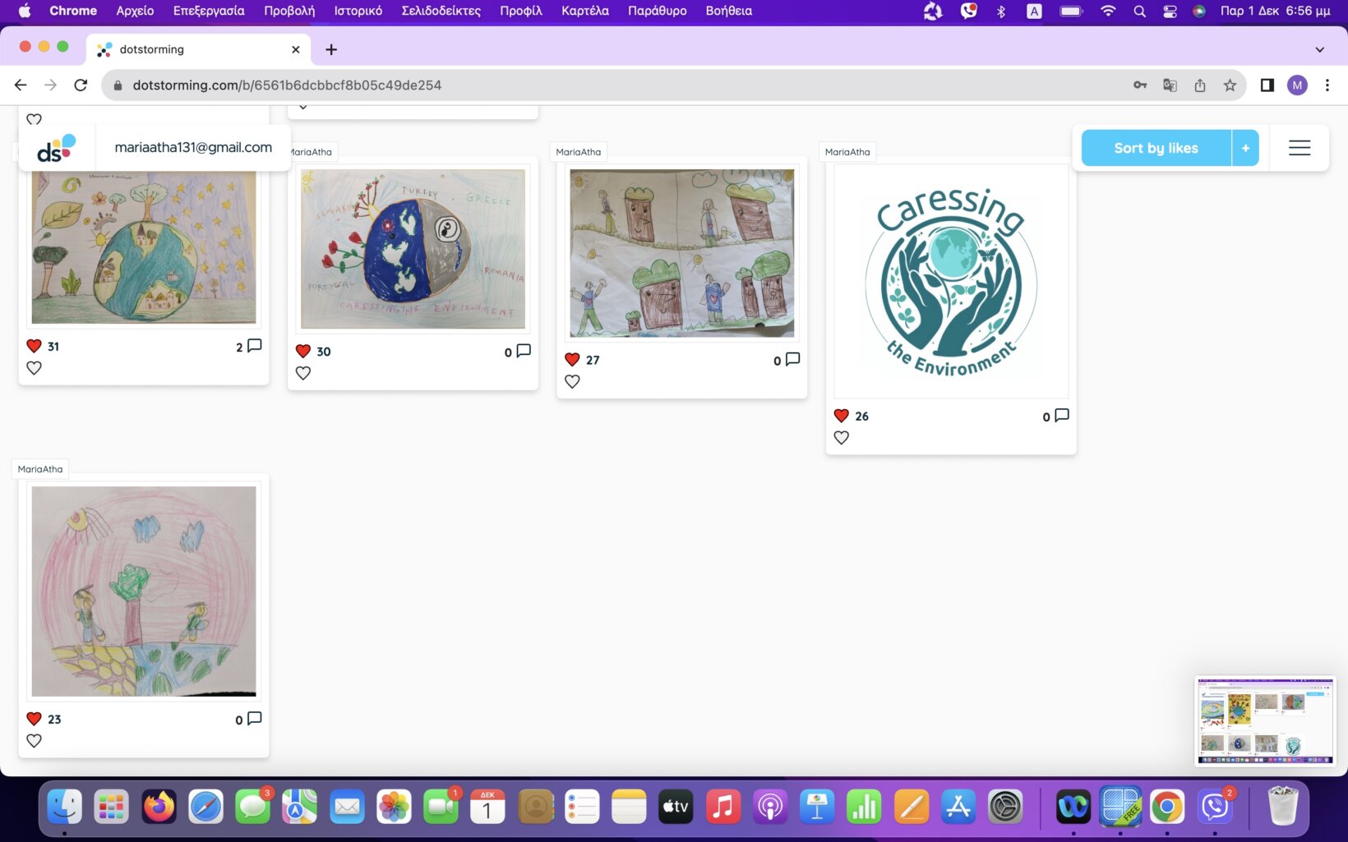Click the share icon in the address bar
1348x842 pixels.
(1200, 85)
